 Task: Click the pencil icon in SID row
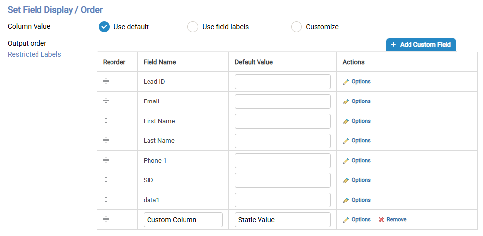[346, 180]
